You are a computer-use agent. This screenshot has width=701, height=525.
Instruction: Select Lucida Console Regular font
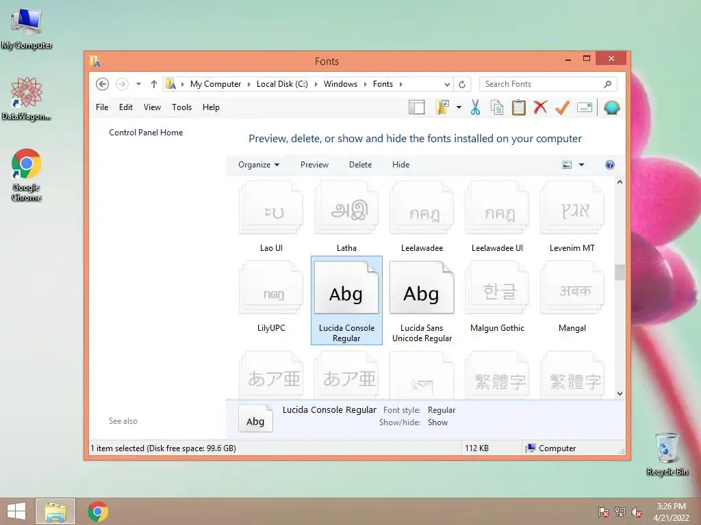[346, 300]
